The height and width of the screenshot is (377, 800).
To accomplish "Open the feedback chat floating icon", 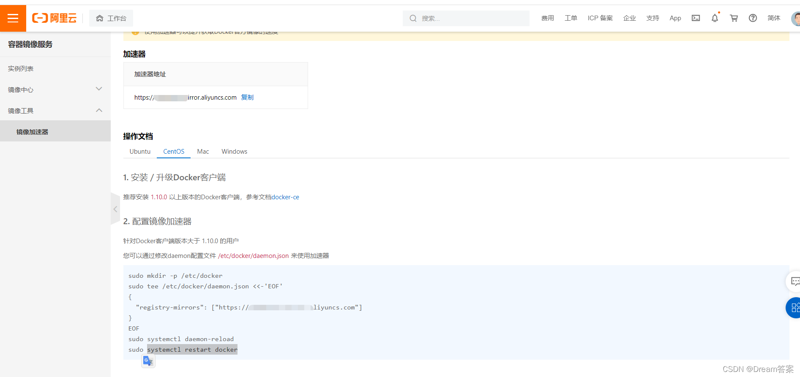I will pyautogui.click(x=794, y=281).
